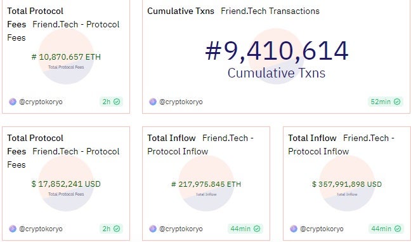Open the Friend.Tech Transactions query title
The height and width of the screenshot is (242, 411).
point(270,11)
